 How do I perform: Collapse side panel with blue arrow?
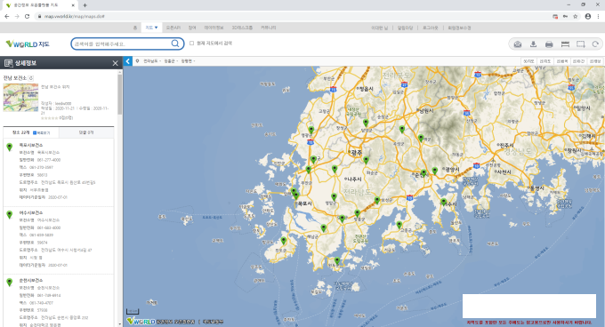(128, 61)
